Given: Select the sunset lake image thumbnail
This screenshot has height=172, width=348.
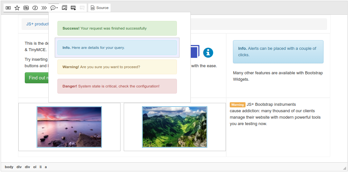Looking at the screenshot, I should coord(69,127).
